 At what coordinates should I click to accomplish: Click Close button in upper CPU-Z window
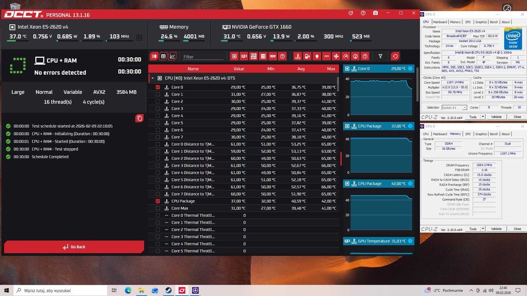point(517,117)
